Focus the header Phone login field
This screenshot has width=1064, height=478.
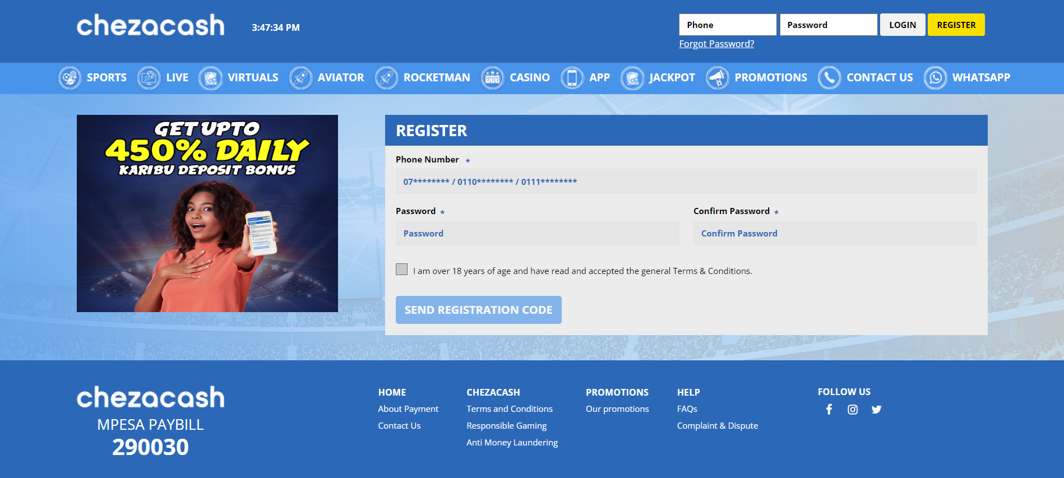(728, 25)
